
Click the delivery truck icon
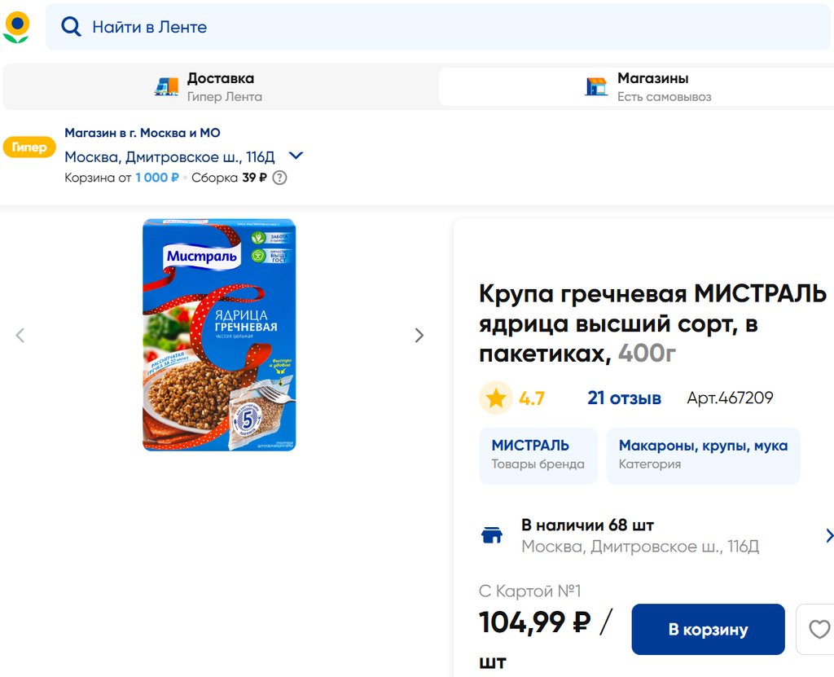click(166, 86)
